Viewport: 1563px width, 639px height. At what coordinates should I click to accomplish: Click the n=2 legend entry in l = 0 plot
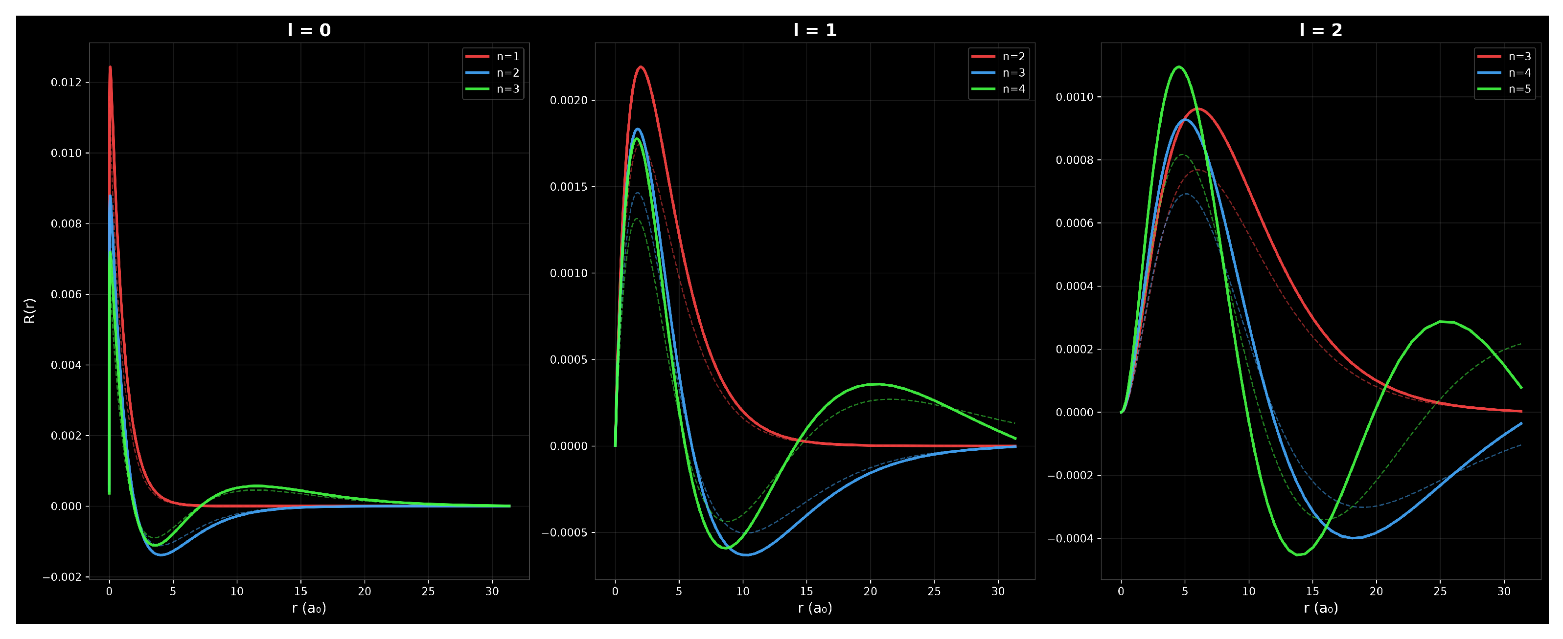coord(492,73)
